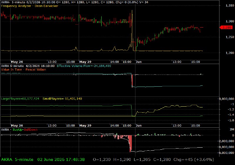Click the AKRA 5-minute status bar label

click(17, 160)
